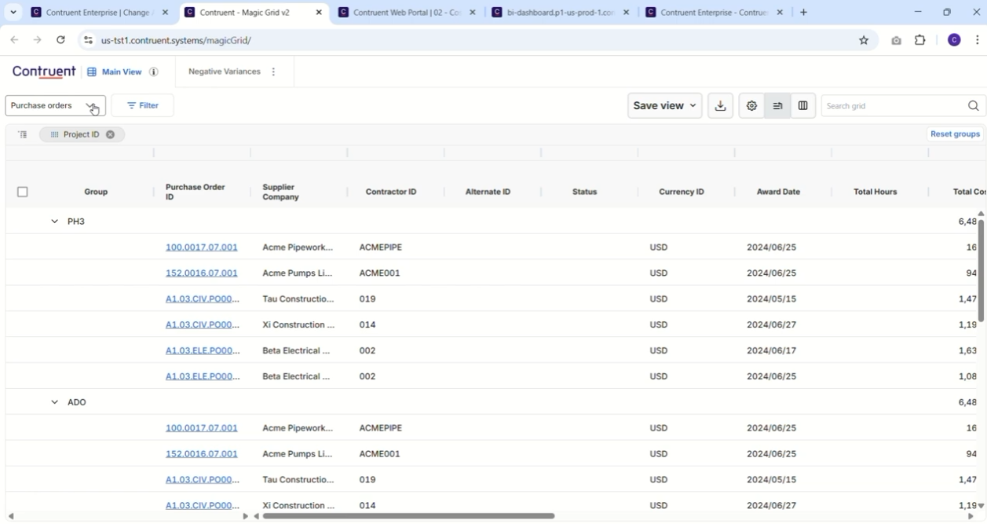Open the column chooser icon
This screenshot has width=987, height=524.
802,106
